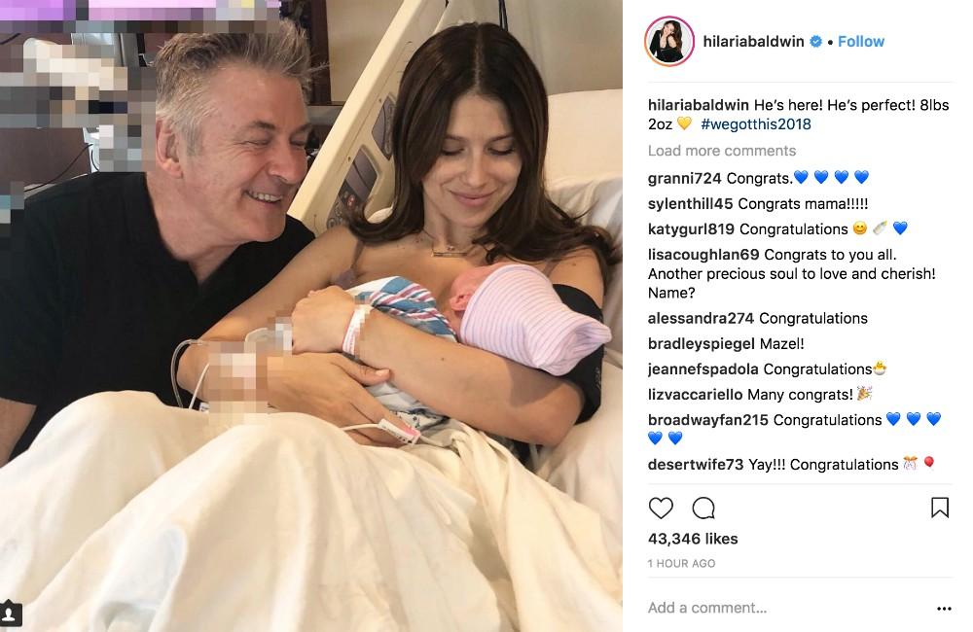
Task: Open the hilariabaldwin username in header
Action: (753, 42)
